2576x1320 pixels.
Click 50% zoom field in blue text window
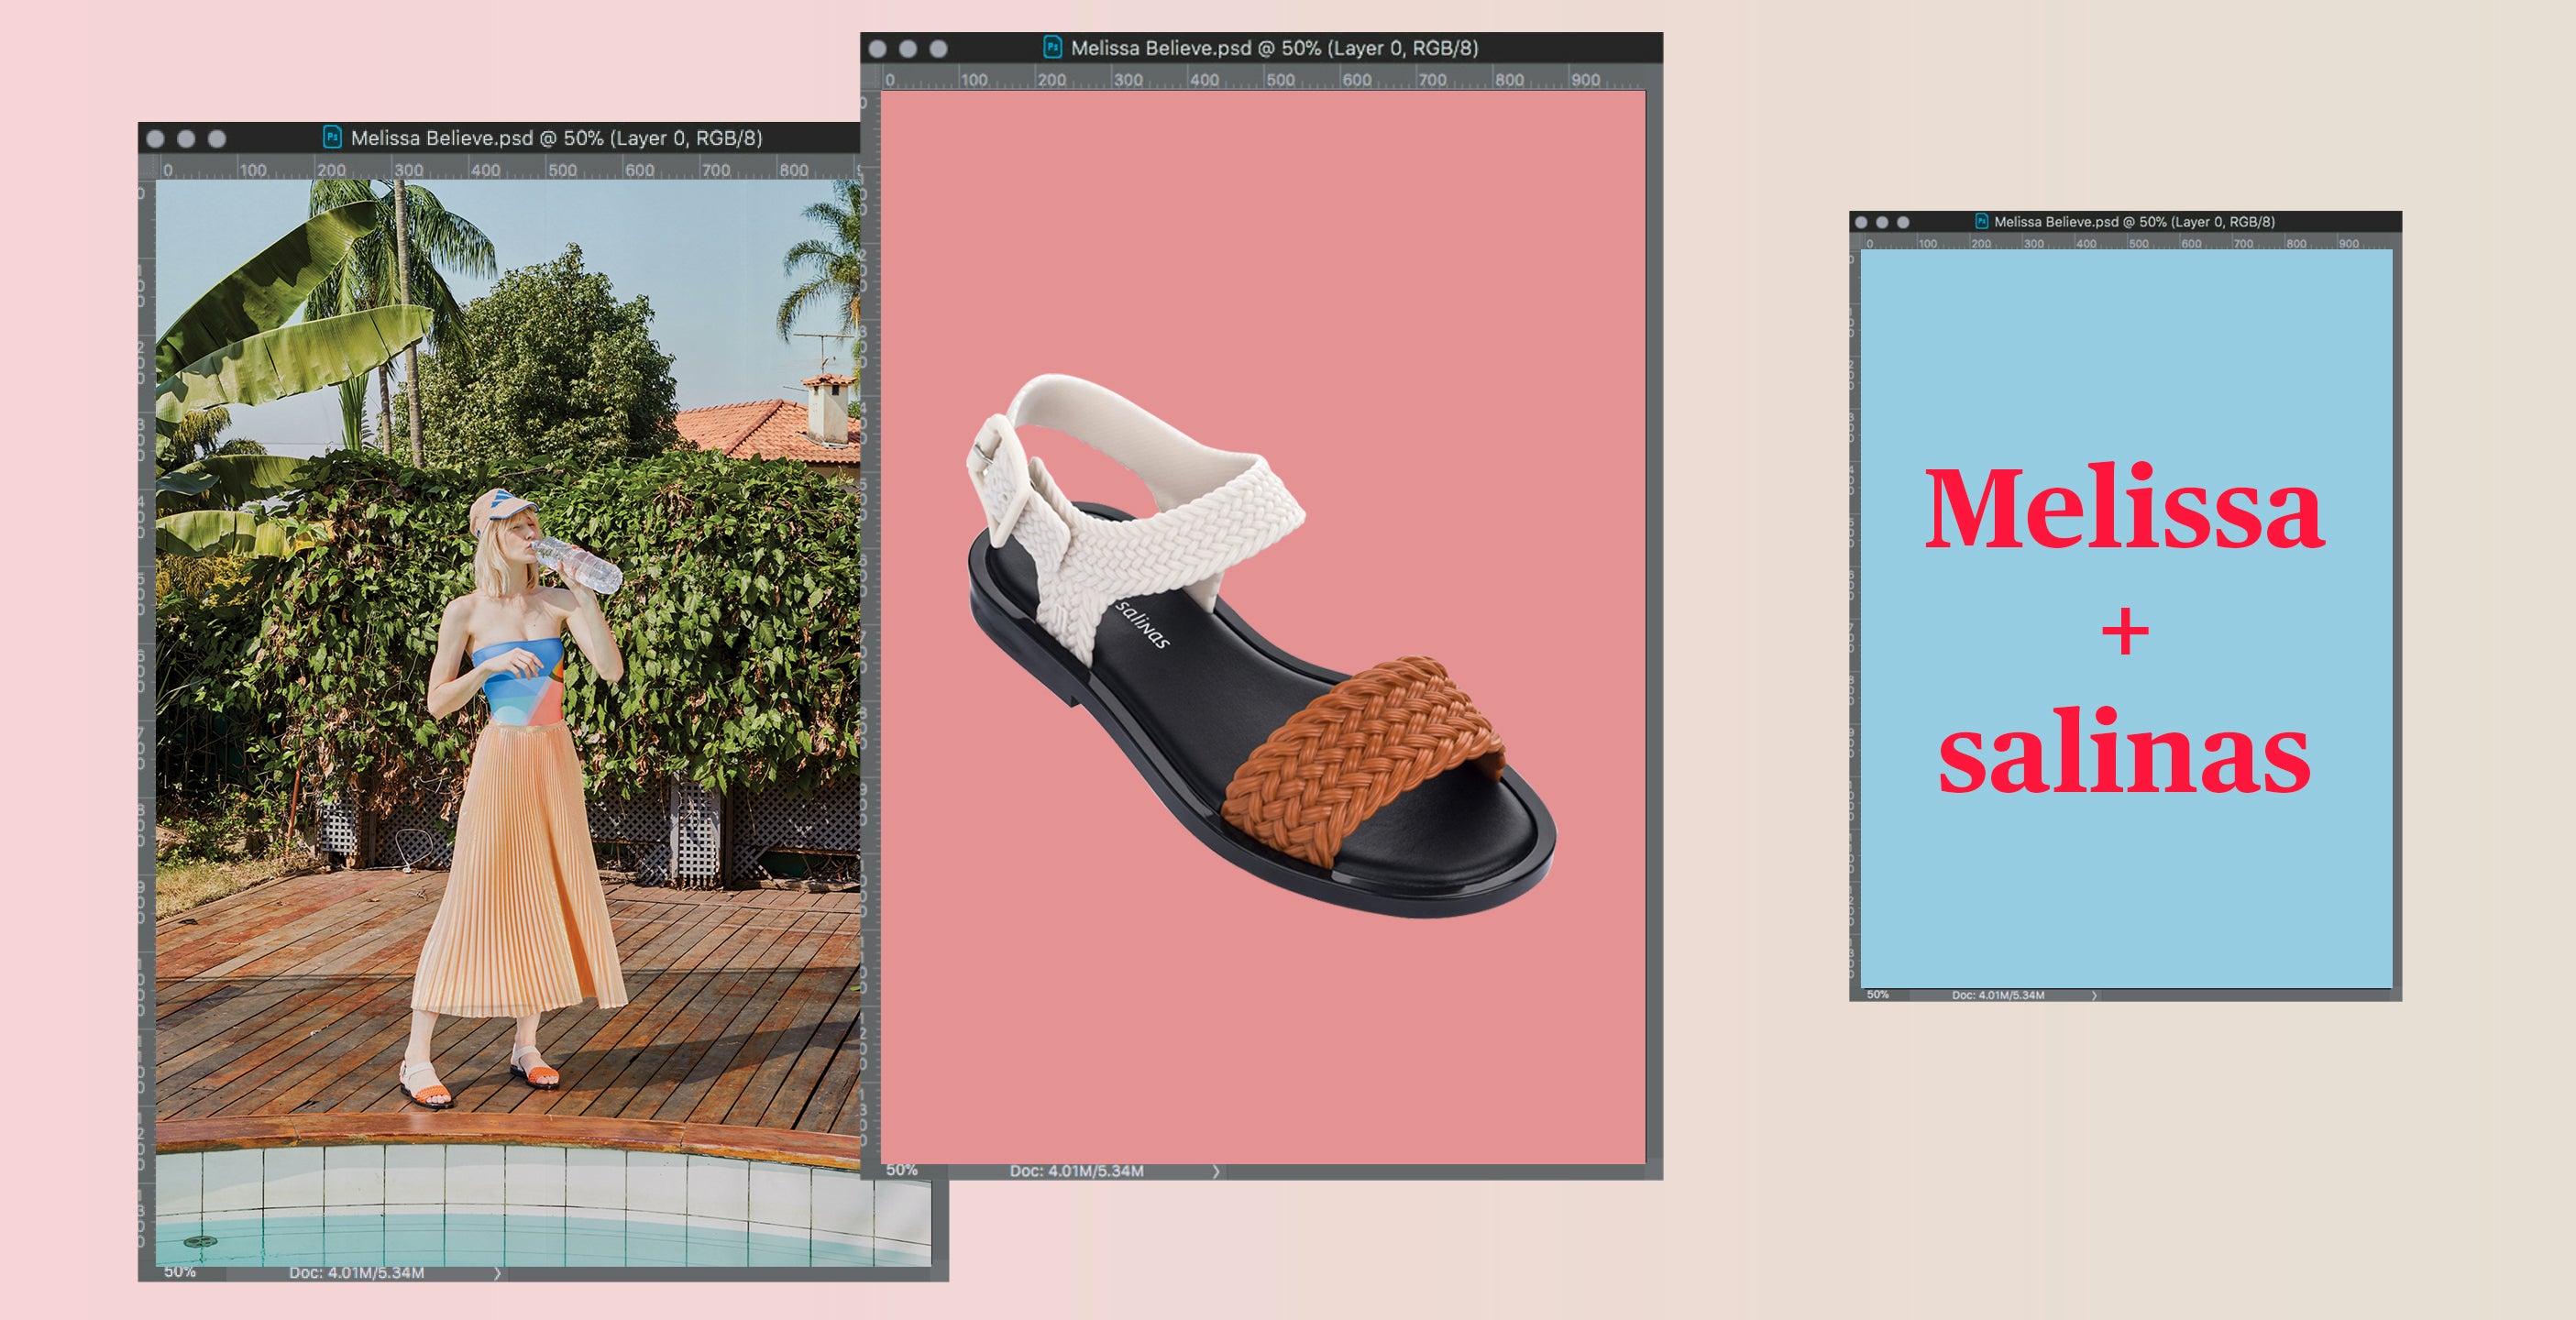point(1878,995)
